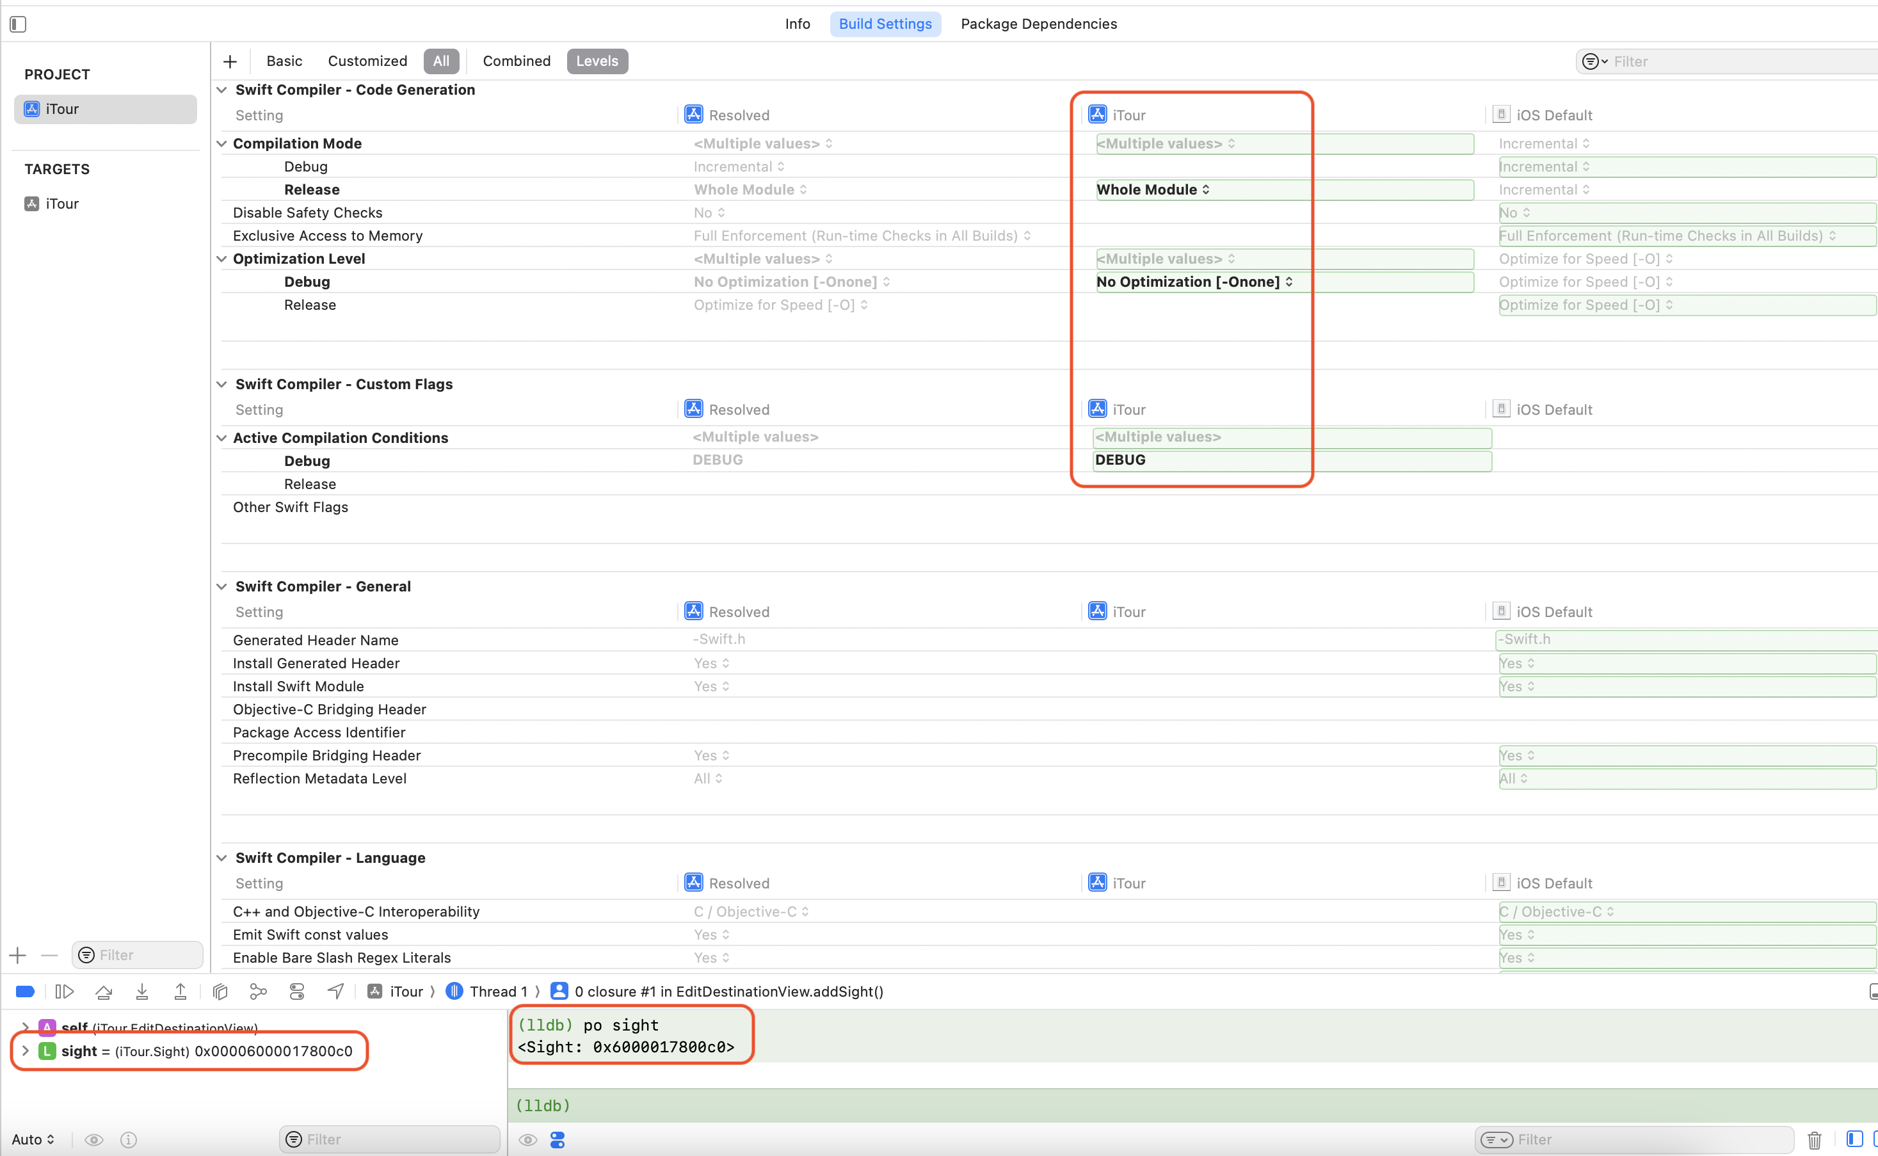The width and height of the screenshot is (1878, 1156).
Task: Collapse the Compilation Mode setting
Action: 221,144
